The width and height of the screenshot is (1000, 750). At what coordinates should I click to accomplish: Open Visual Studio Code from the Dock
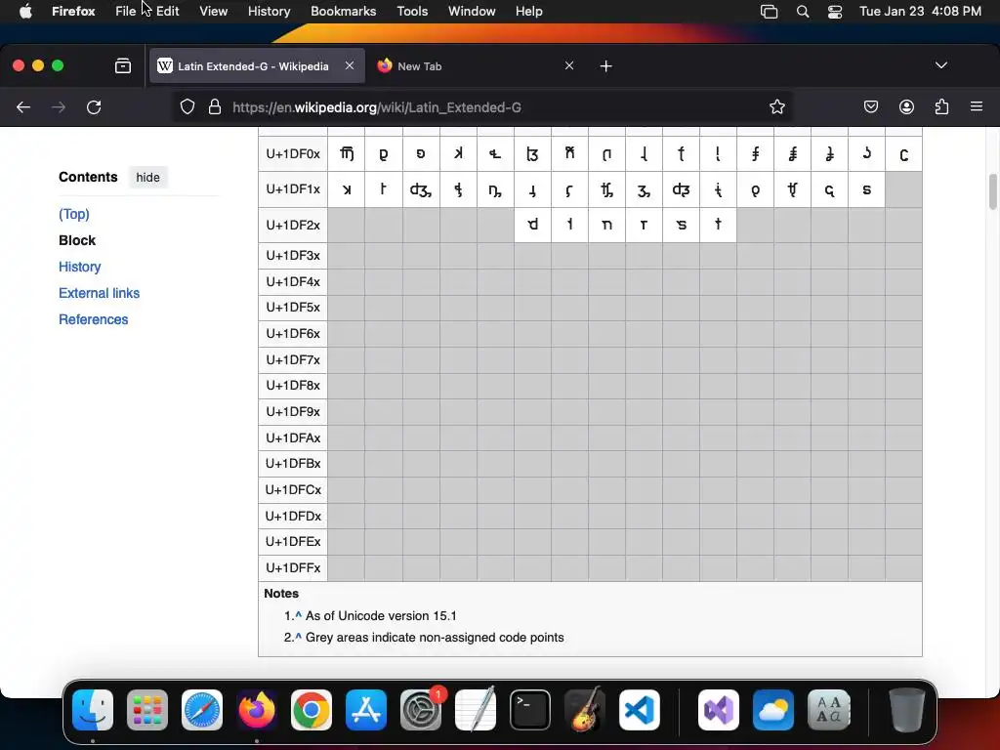(x=640, y=710)
